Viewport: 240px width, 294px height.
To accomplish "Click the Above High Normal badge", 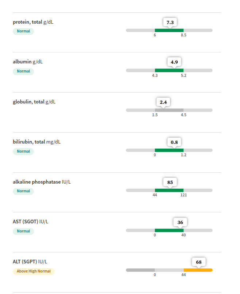I will tap(34, 271).
